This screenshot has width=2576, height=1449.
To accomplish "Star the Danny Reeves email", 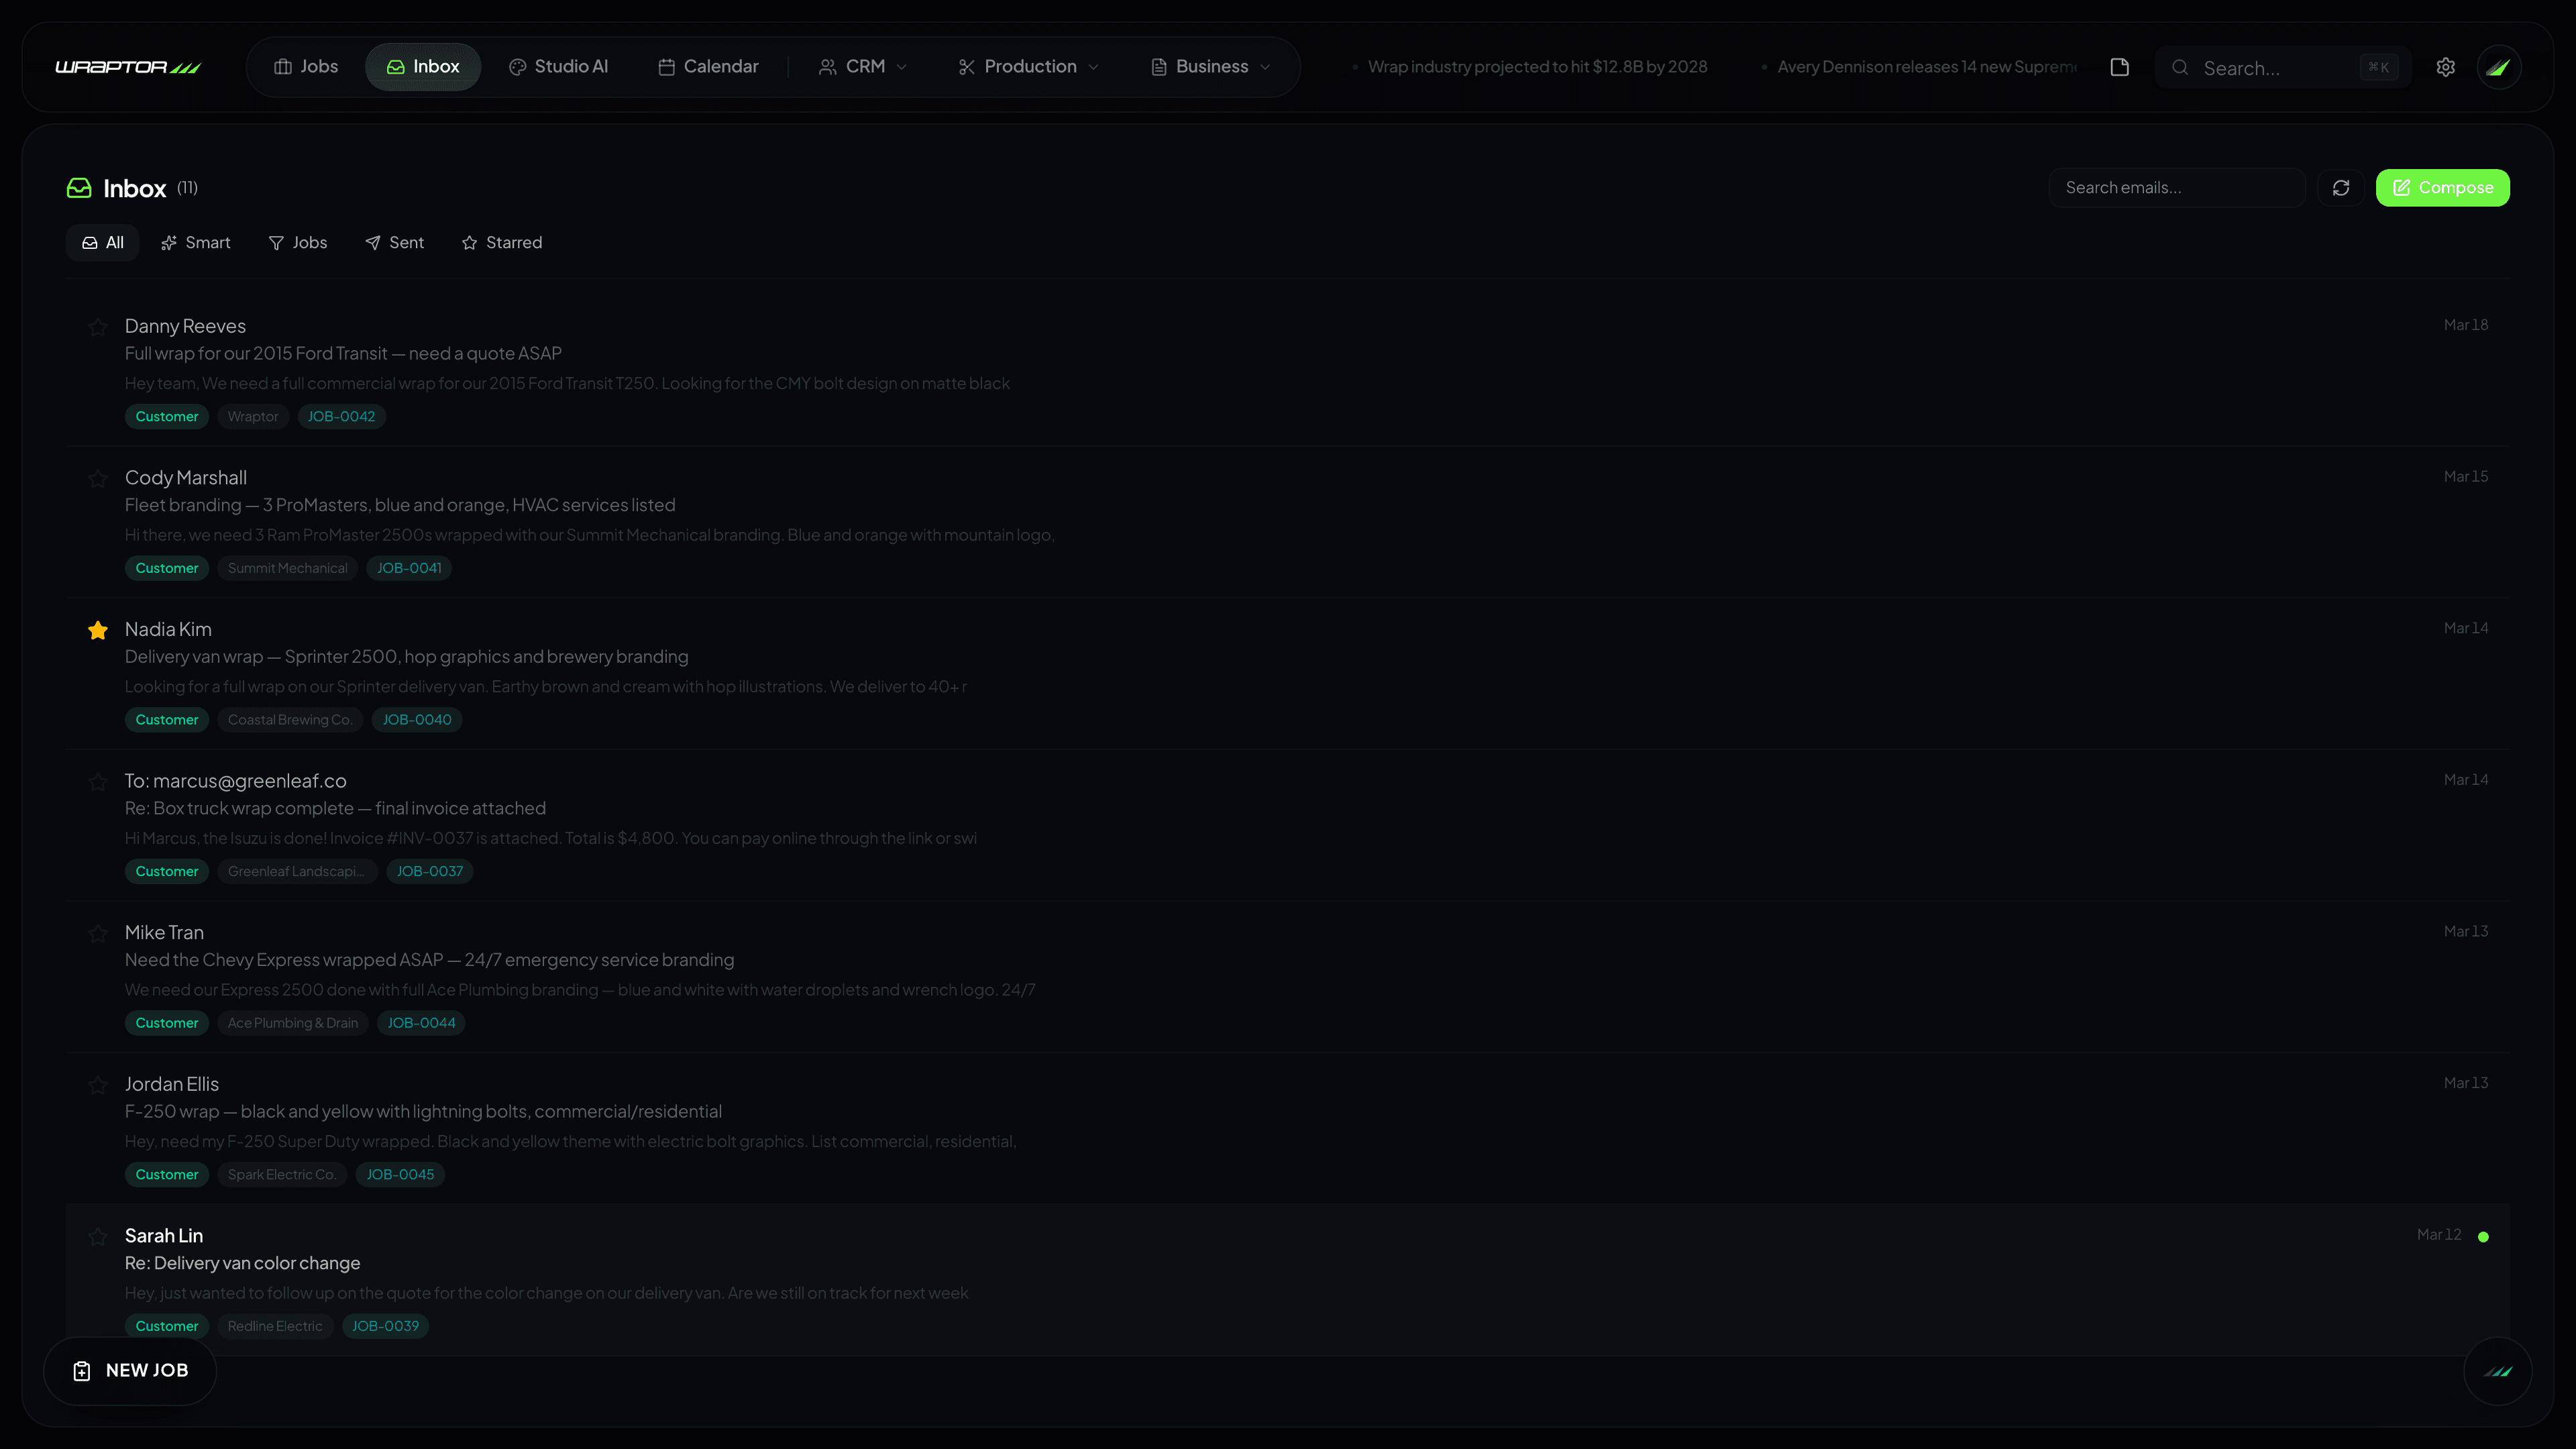I will click(97, 327).
